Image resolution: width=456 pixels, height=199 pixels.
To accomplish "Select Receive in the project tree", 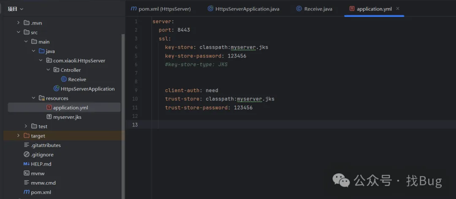I will click(77, 79).
